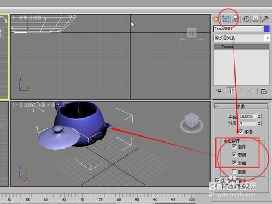Viewport: 272px width, 204px height.
Task: Click the perspective viewport label 透视
Action: (28, 104)
